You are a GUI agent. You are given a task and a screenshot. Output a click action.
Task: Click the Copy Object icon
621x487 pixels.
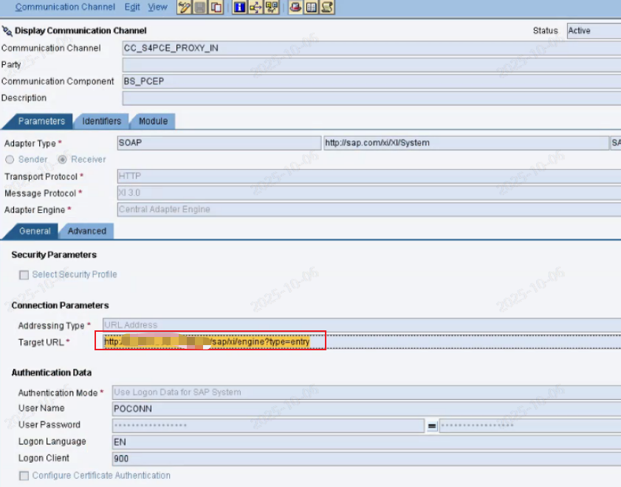pyautogui.click(x=216, y=7)
